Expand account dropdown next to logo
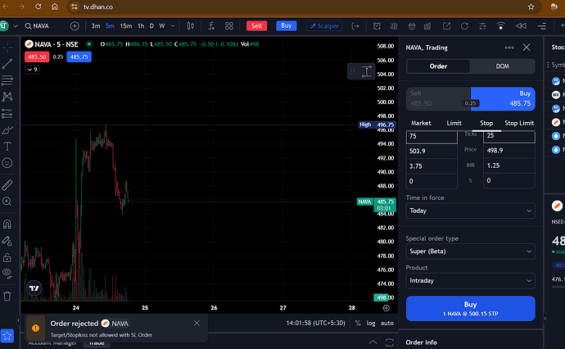Image resolution: width=565 pixels, height=349 pixels. point(16,26)
